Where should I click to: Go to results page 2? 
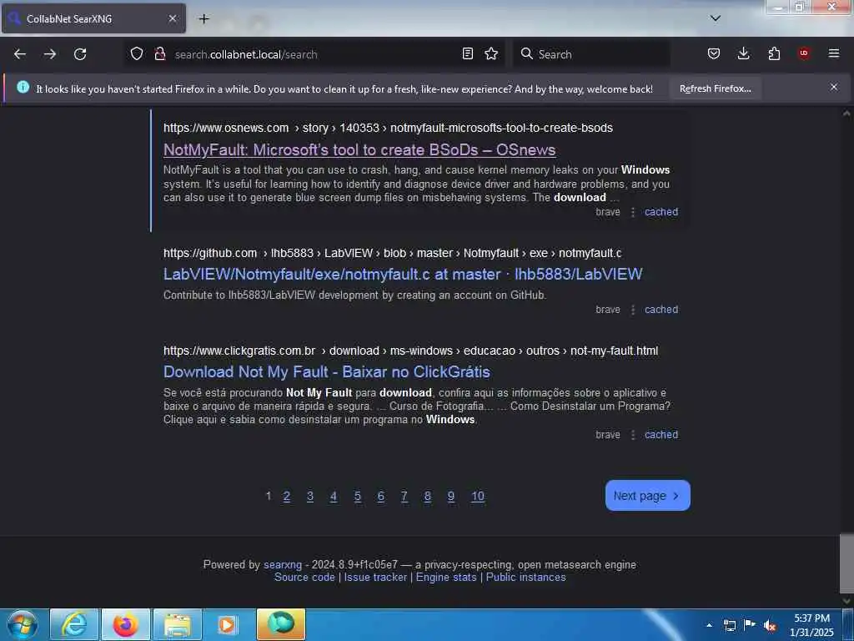point(287,496)
